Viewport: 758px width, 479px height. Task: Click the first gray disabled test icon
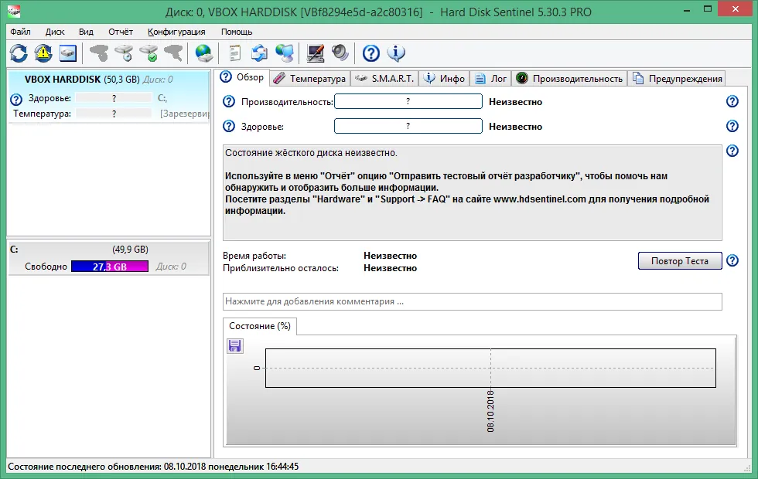(100, 53)
